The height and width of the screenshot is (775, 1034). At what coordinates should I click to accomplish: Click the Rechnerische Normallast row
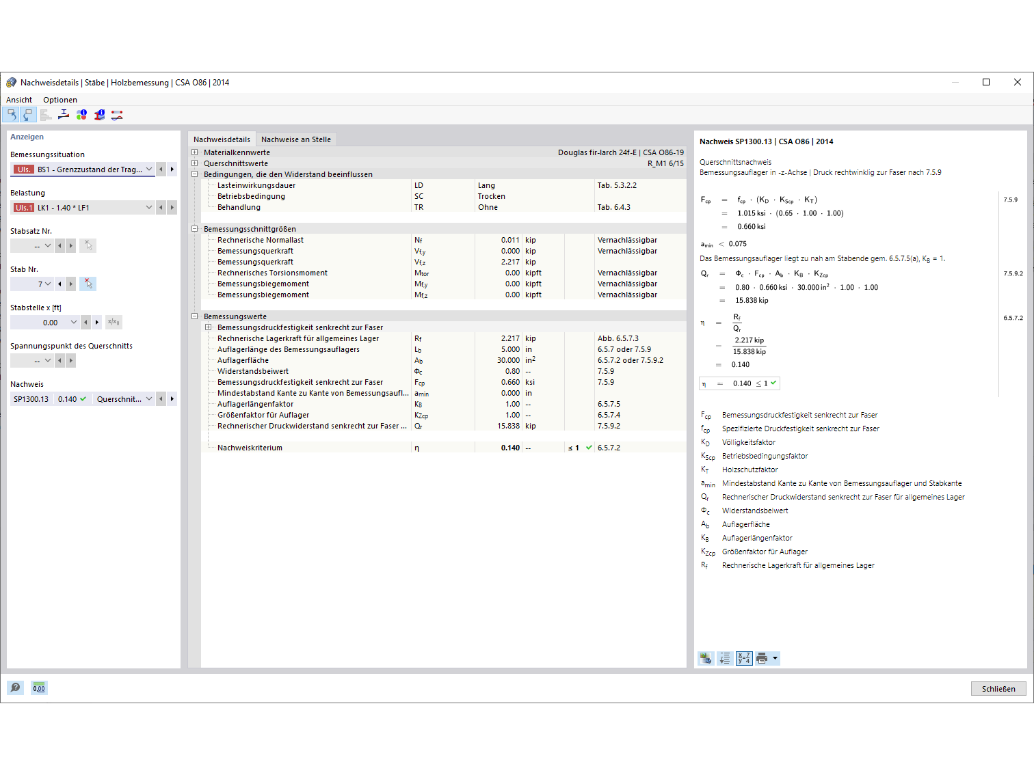pos(443,240)
